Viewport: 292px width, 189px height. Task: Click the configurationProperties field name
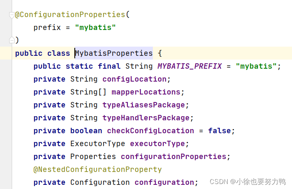point(173,157)
